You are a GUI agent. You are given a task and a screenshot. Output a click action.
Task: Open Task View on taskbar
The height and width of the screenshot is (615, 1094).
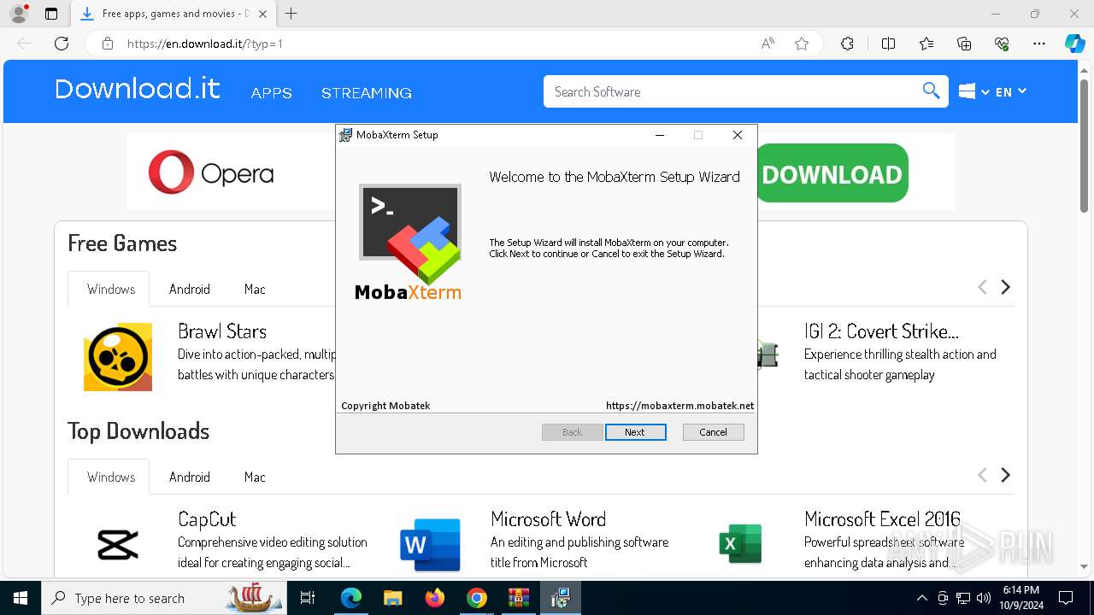click(x=308, y=598)
